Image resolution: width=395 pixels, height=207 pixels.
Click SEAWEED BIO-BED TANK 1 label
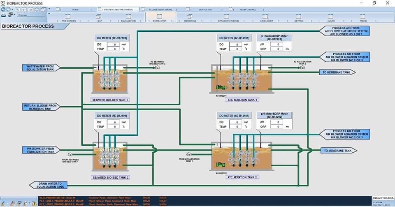(110, 100)
